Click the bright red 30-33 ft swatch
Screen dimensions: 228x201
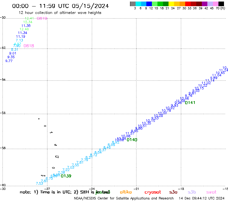188,4
